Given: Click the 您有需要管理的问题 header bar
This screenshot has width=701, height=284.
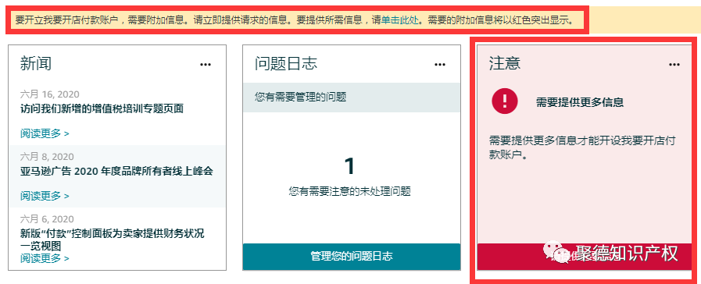Looking at the screenshot, I should pos(352,98).
